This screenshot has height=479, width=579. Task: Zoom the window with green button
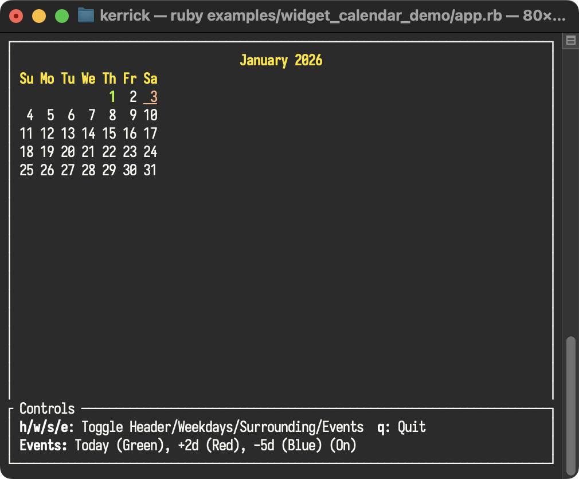click(62, 16)
